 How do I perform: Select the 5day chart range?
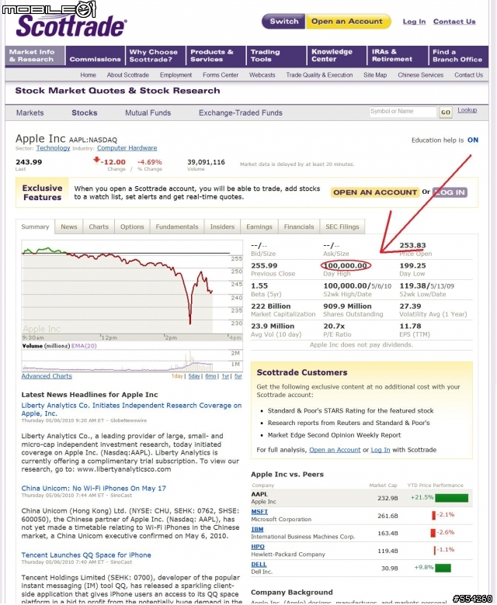(x=194, y=376)
